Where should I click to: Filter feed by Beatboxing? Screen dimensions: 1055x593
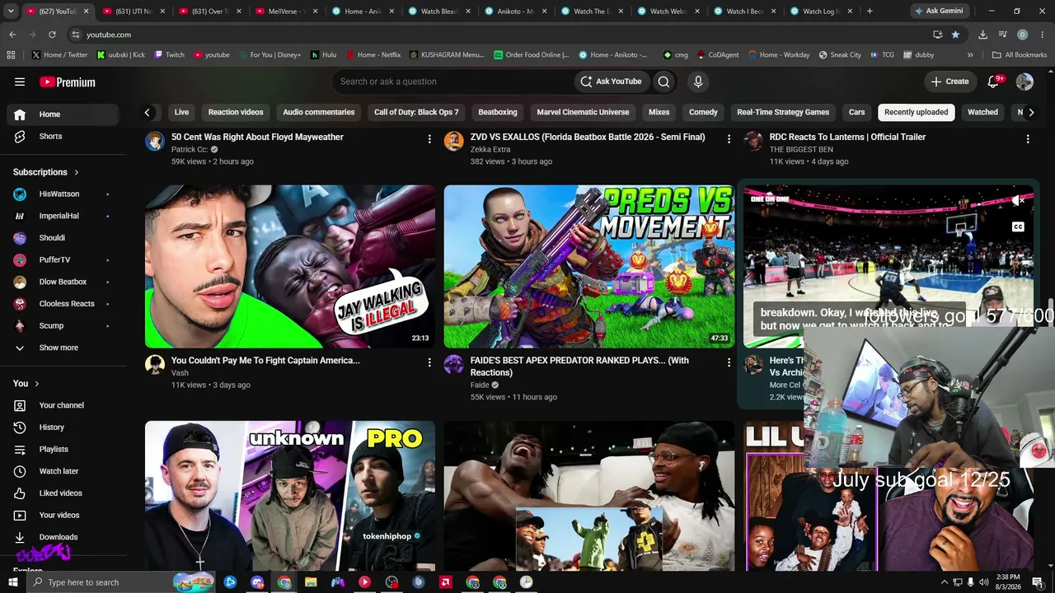(x=498, y=112)
